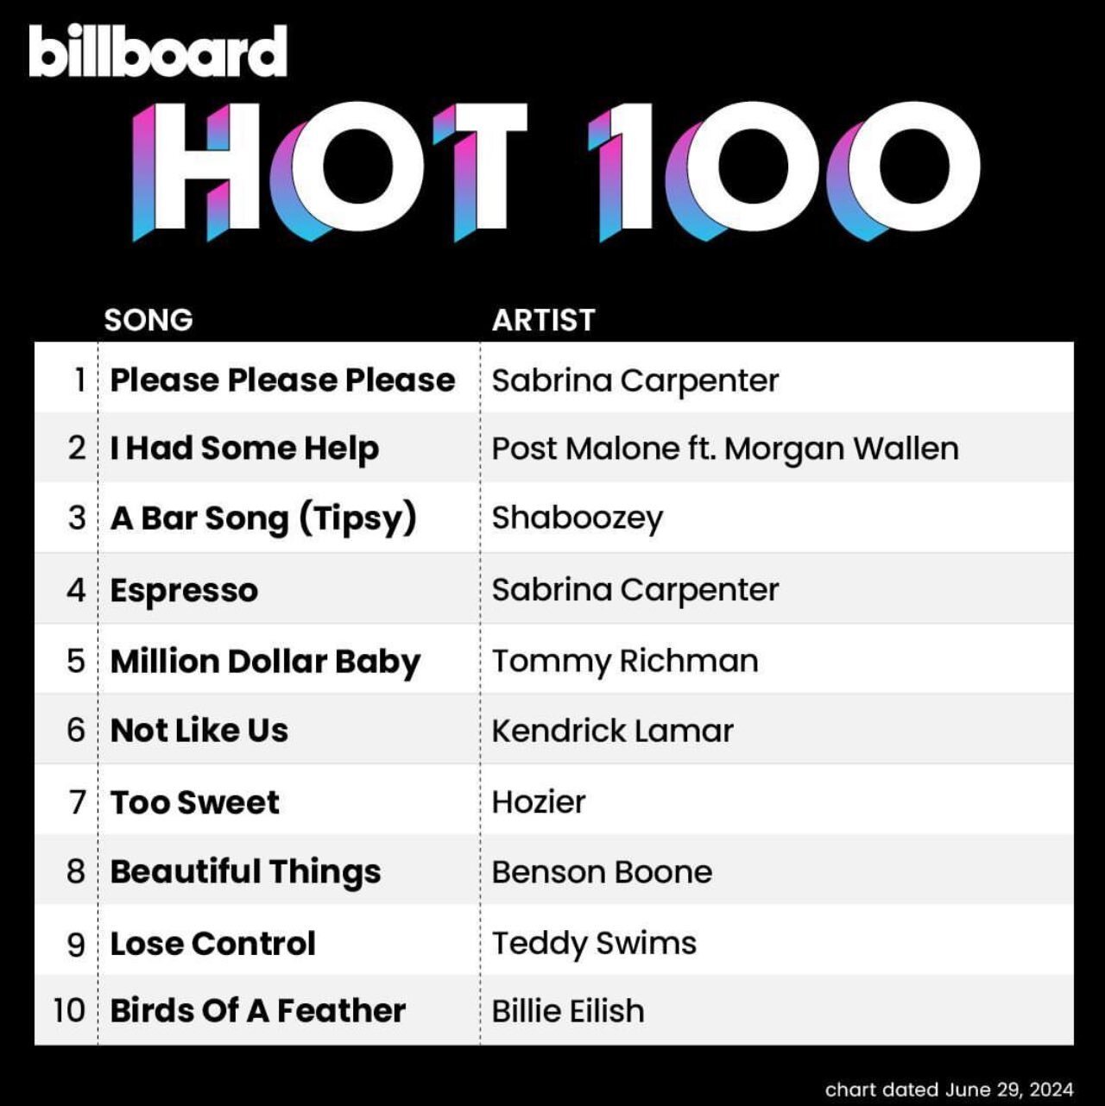The image size is (1105, 1106).
Task: Click Post Malone ft. Morgan Wallen
Action: (x=725, y=449)
